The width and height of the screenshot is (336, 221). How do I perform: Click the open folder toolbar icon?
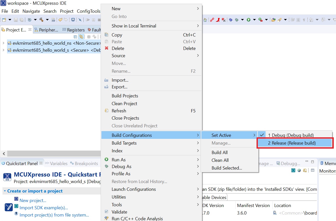click(x=274, y=20)
